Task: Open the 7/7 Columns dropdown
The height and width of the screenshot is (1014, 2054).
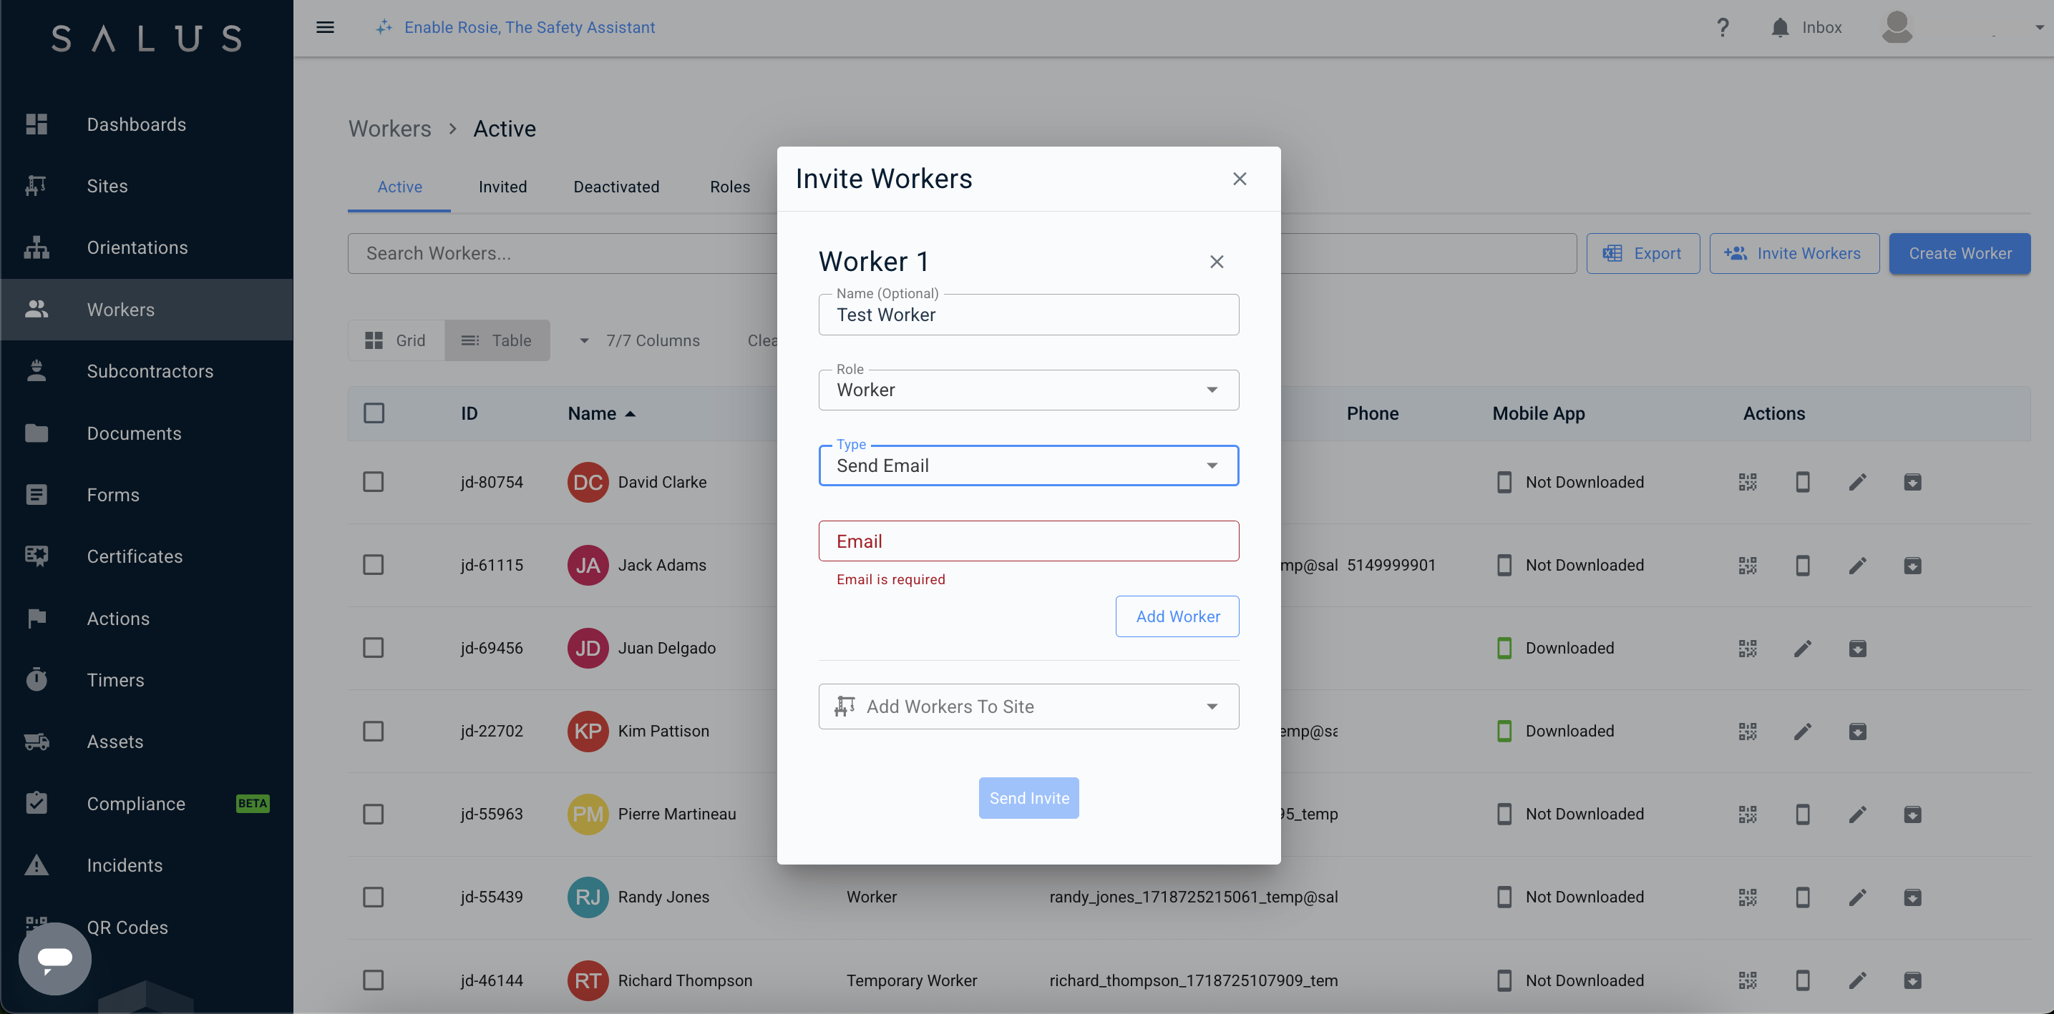Action: 640,340
